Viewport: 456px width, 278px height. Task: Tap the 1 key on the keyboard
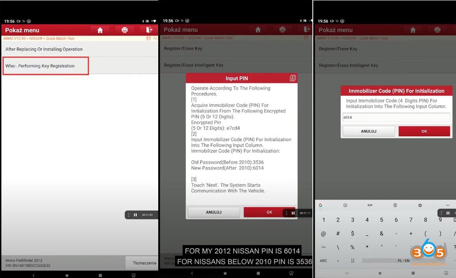[323, 220]
